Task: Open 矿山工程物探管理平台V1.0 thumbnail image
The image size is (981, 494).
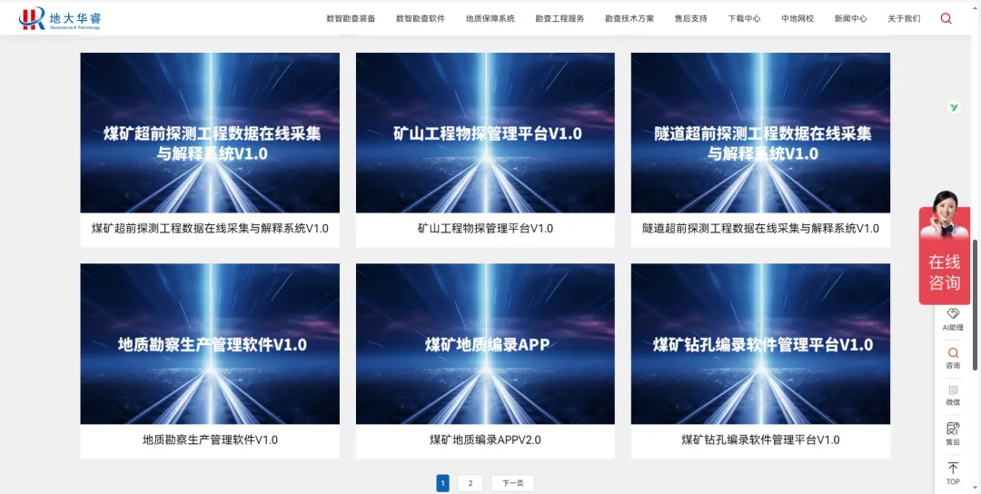Action: (485, 133)
